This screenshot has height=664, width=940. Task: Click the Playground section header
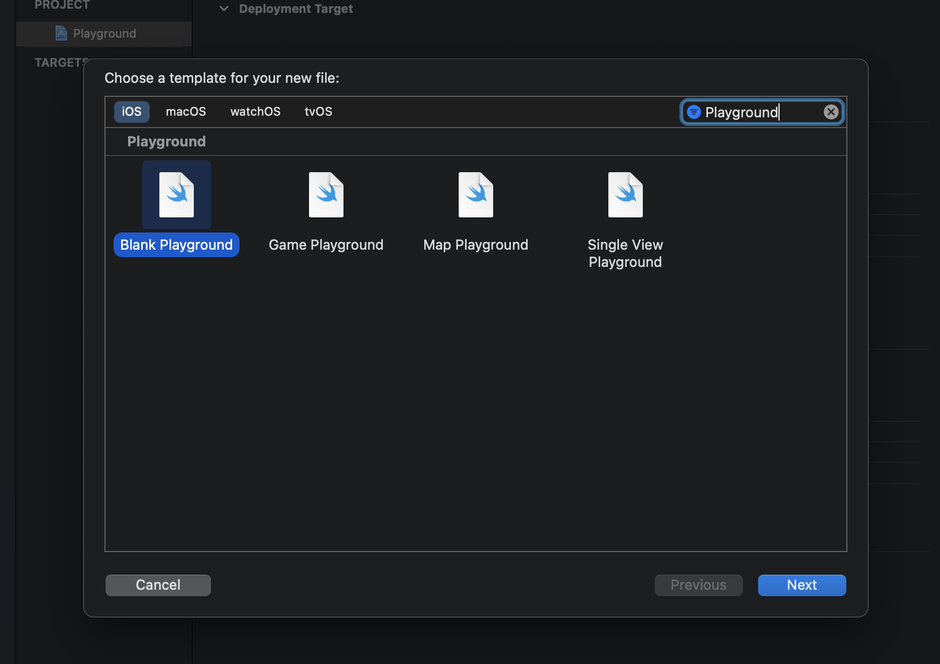(x=166, y=142)
